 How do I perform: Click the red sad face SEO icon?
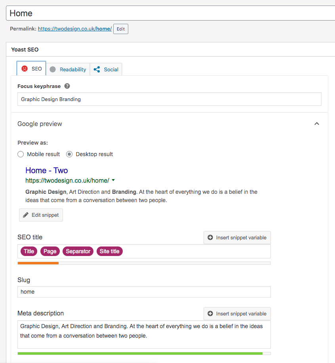point(25,69)
